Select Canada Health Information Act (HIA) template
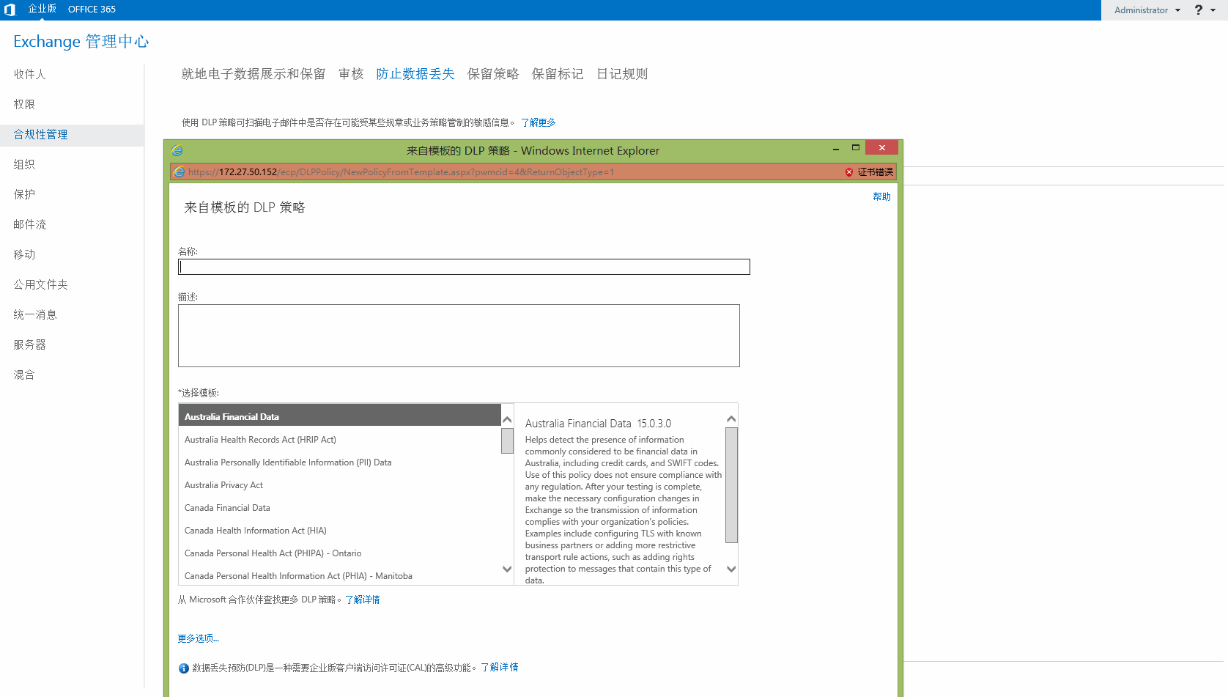 [340, 531]
